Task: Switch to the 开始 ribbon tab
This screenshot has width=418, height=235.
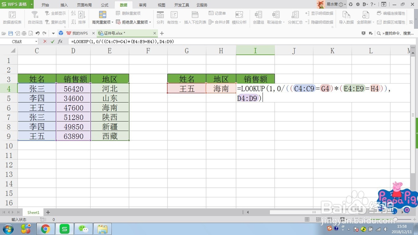Action: [45, 5]
